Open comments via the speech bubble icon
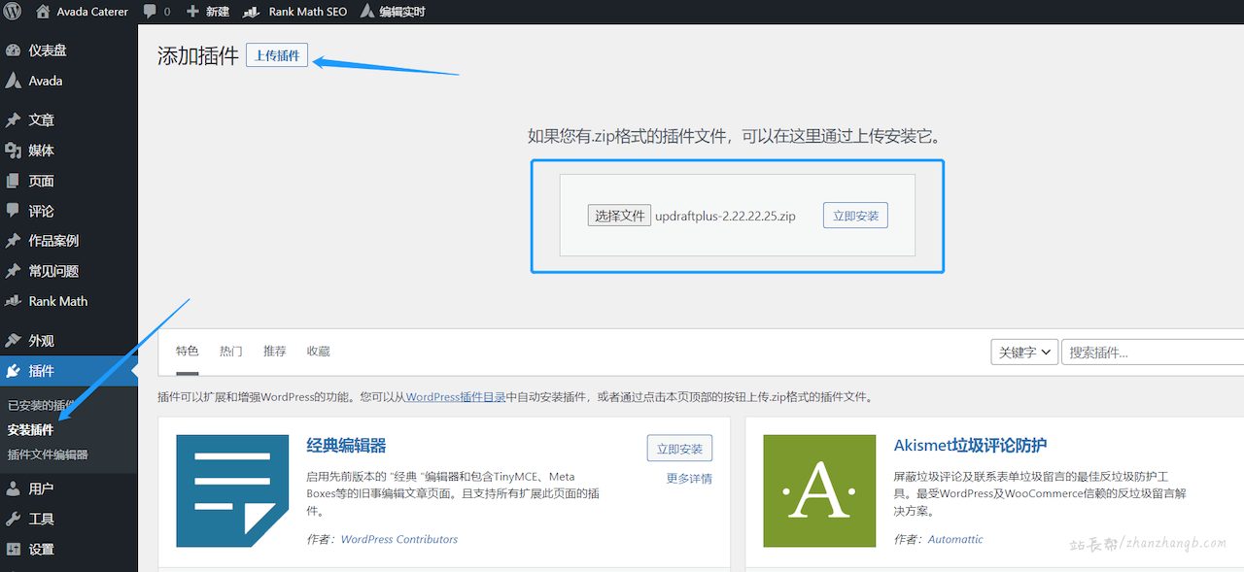 coord(151,12)
